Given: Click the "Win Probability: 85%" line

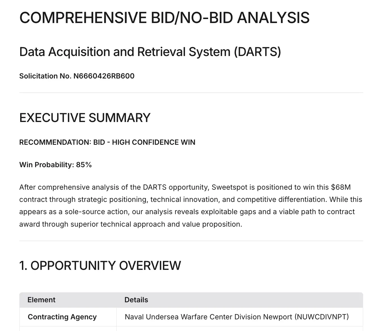Looking at the screenshot, I should [55, 165].
